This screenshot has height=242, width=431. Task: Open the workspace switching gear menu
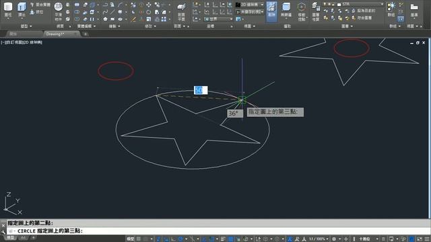(x=335, y=239)
